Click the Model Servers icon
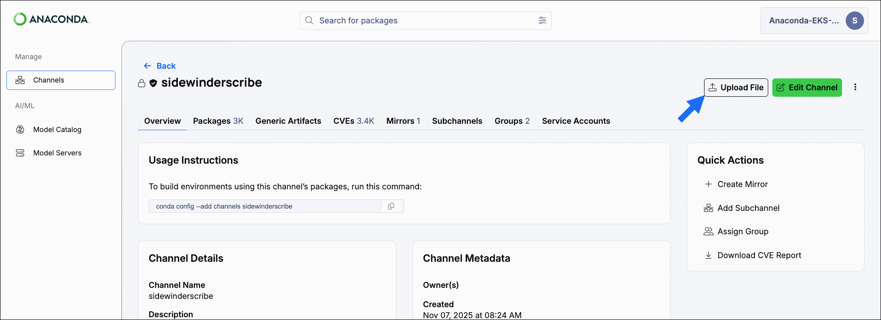The width and height of the screenshot is (881, 320). 20,153
